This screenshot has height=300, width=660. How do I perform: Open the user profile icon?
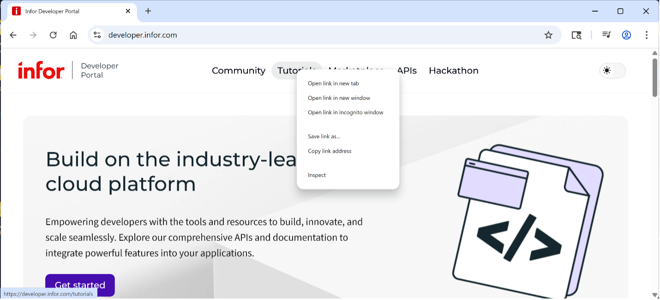626,35
